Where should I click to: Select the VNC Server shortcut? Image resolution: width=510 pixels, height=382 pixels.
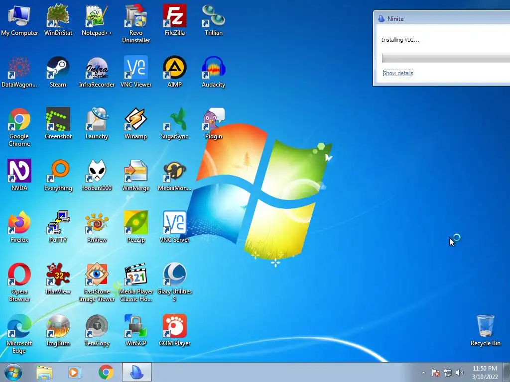tap(175, 227)
